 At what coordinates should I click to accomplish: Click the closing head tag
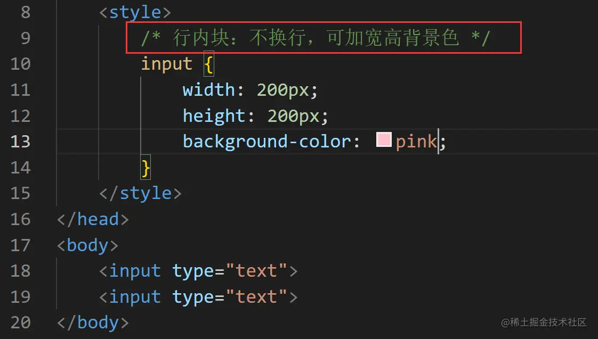[93, 219]
